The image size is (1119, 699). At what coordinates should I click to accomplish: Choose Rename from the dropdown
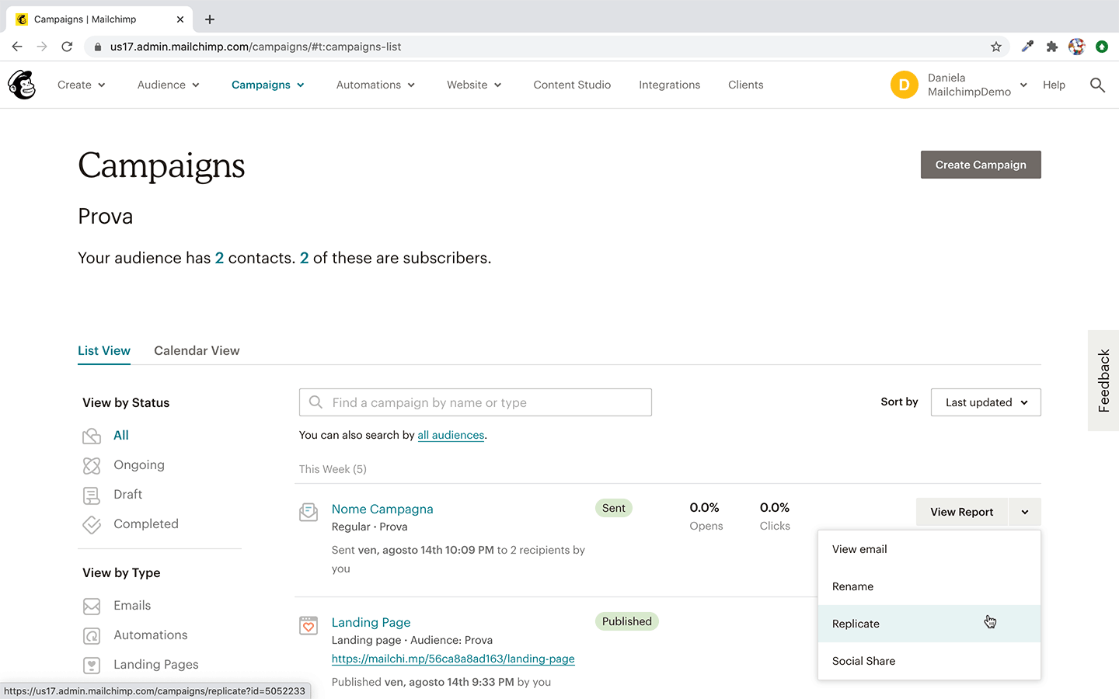[x=929, y=586]
